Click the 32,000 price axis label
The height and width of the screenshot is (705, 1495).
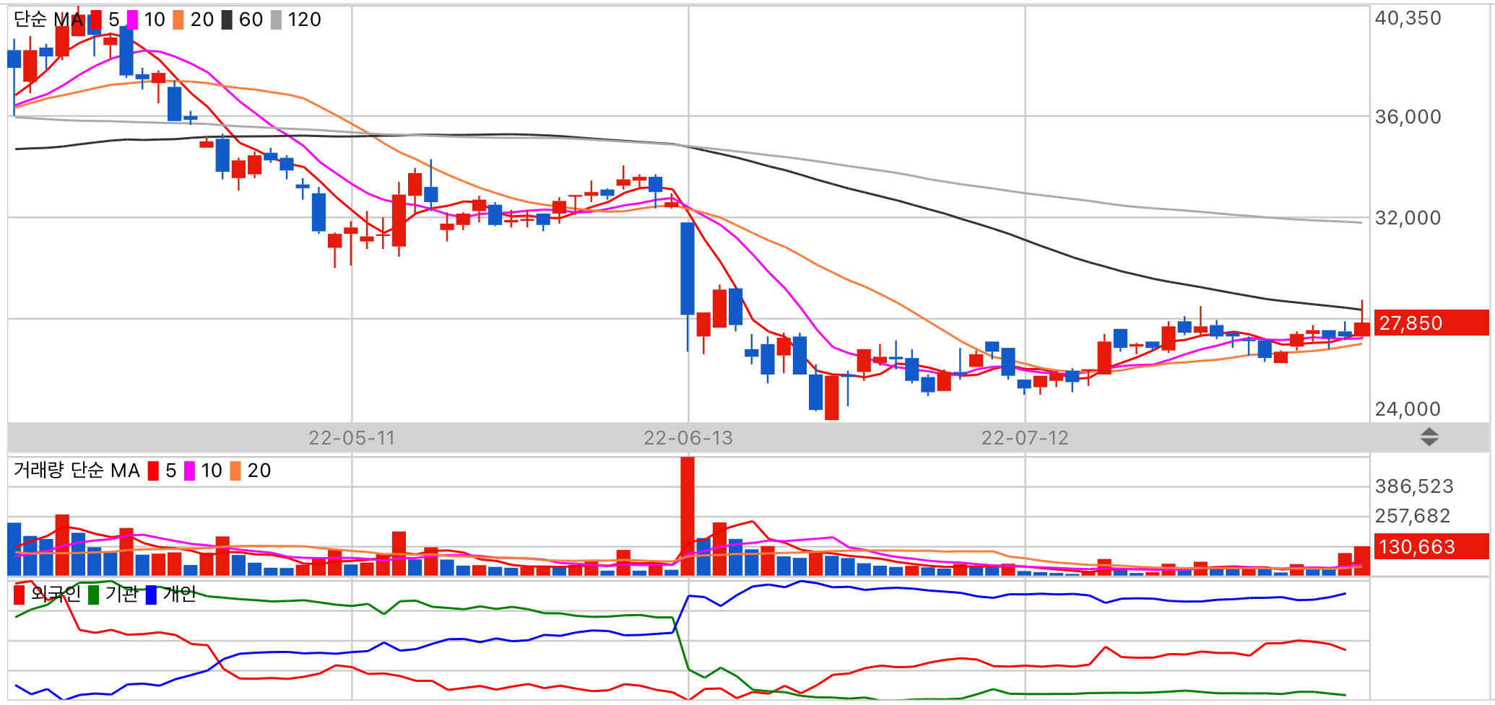point(1408,218)
